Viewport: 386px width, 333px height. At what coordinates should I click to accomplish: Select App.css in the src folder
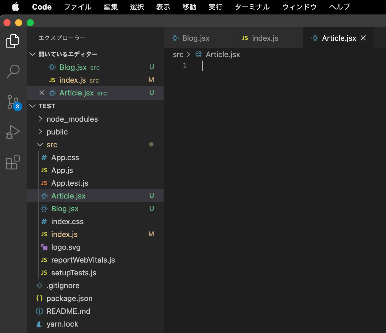pos(65,157)
